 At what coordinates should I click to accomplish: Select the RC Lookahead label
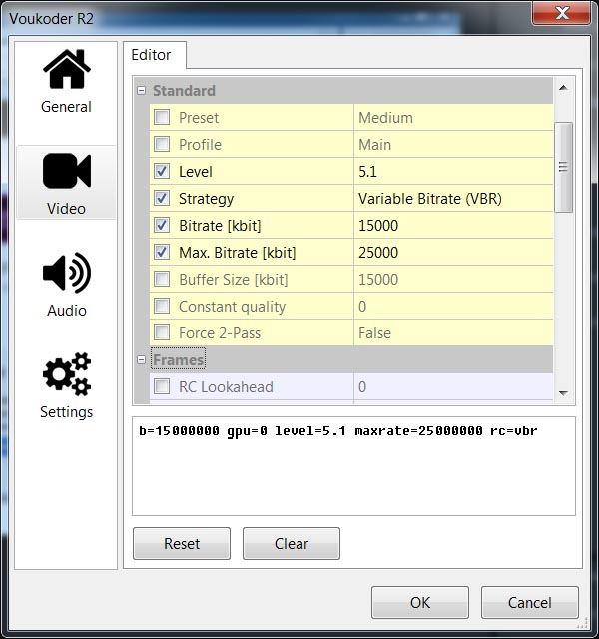point(226,387)
